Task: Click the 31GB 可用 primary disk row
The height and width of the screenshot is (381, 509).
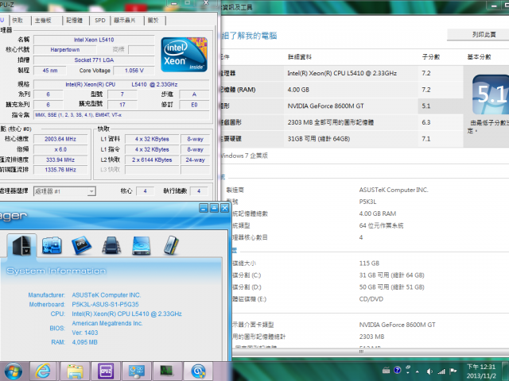Action: [341, 139]
